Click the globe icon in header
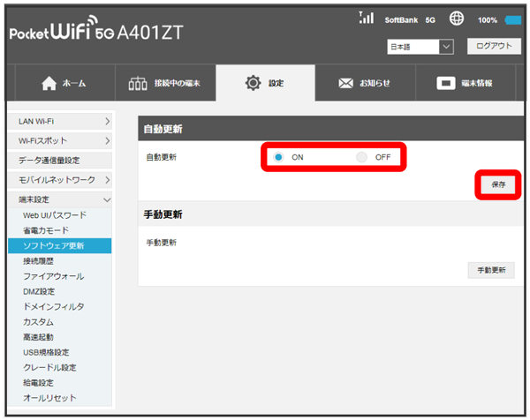Viewport: 530px width, 420px height. click(457, 19)
